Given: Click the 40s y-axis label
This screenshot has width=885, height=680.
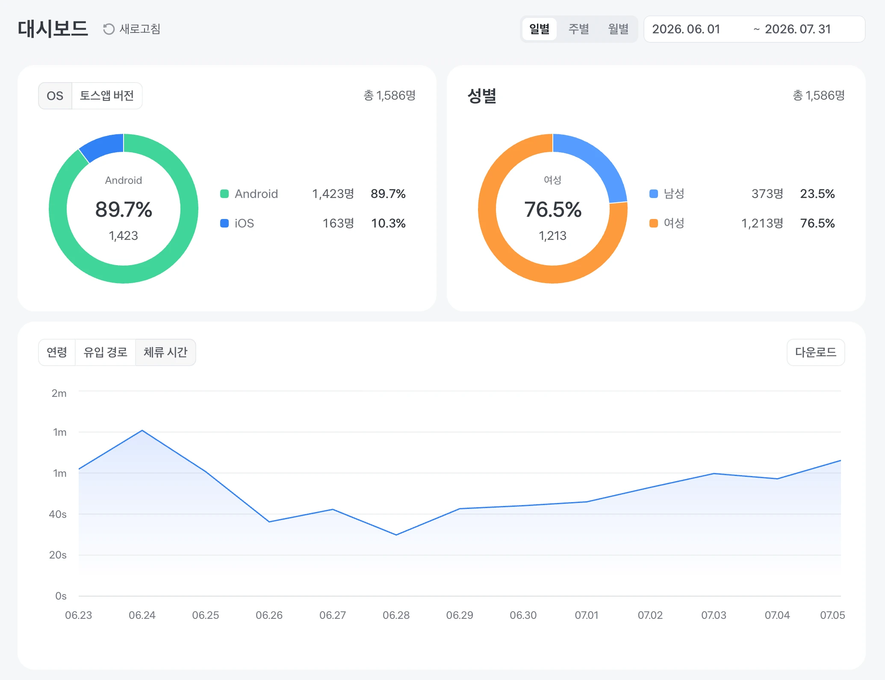Looking at the screenshot, I should pos(58,514).
